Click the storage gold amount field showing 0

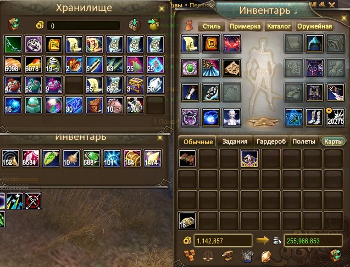click(84, 26)
